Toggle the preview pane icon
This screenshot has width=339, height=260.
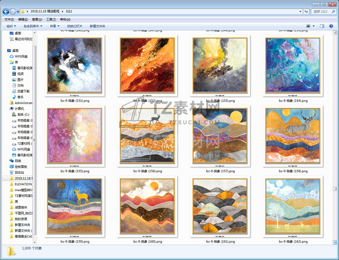tap(322, 26)
